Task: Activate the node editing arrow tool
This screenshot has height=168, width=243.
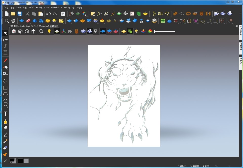Action: coord(5,40)
